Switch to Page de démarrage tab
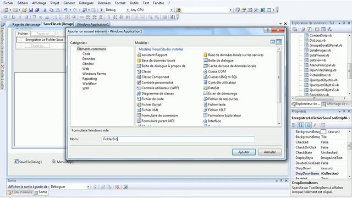Screen dimensions: 352x198 (26, 24)
